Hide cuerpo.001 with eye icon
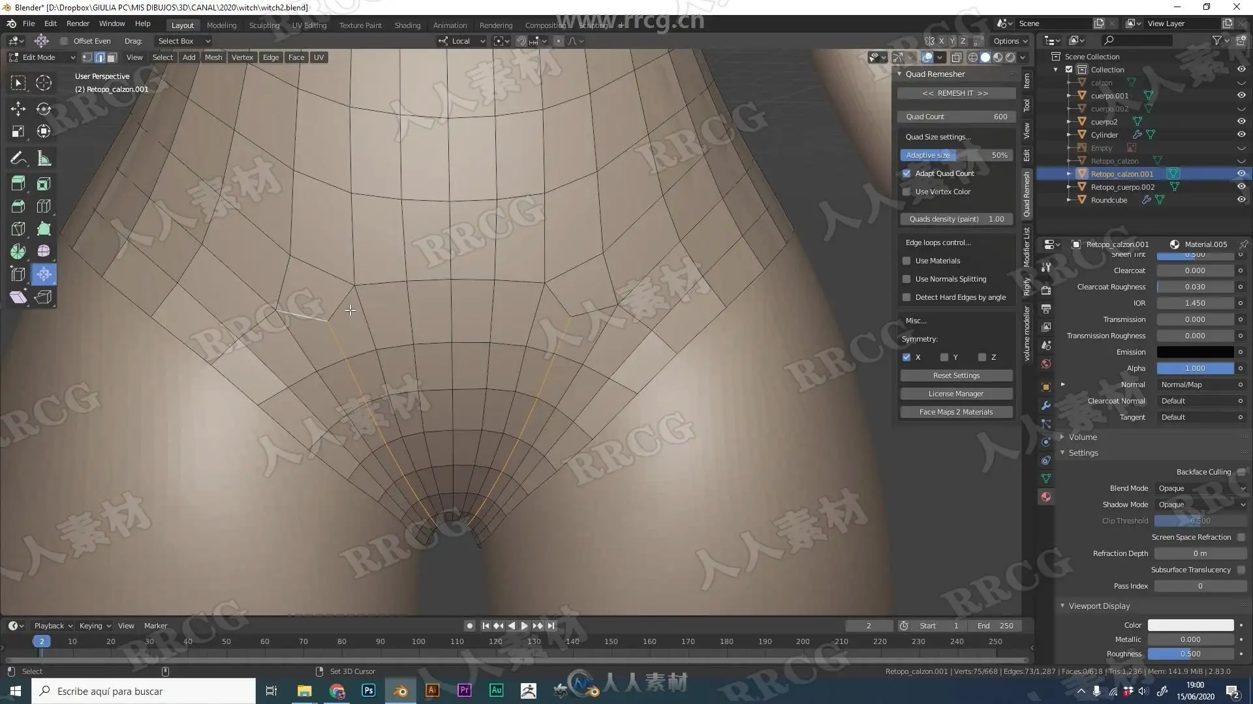The image size is (1253, 704). pos(1241,95)
